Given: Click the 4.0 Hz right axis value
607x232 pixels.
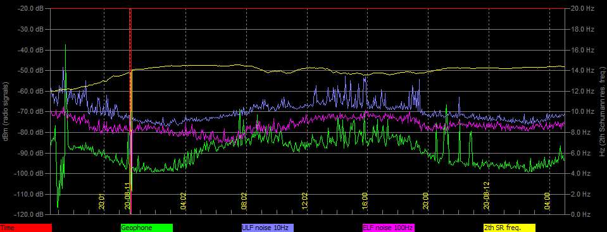Looking at the screenshot, I should (580, 173).
